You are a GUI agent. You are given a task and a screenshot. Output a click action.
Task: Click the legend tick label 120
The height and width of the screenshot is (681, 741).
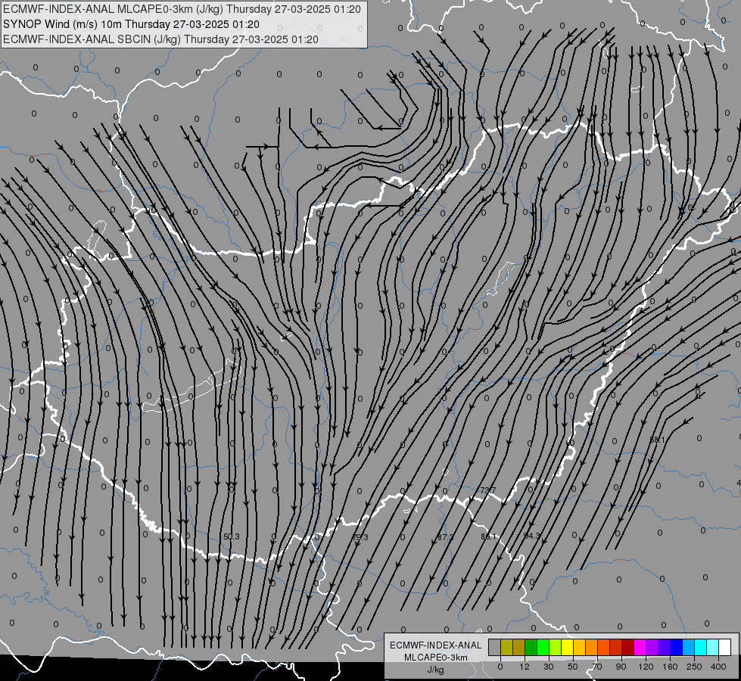[x=646, y=667]
